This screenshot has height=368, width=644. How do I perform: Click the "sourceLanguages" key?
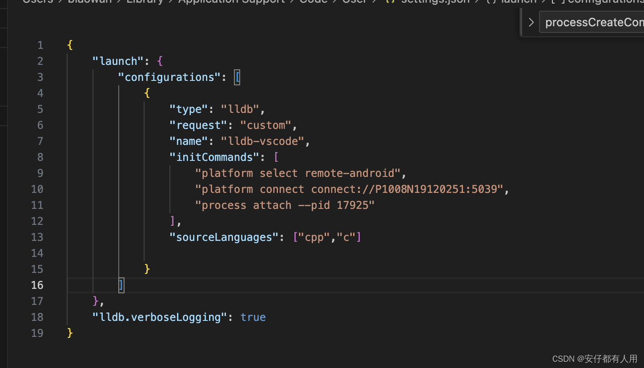click(224, 237)
